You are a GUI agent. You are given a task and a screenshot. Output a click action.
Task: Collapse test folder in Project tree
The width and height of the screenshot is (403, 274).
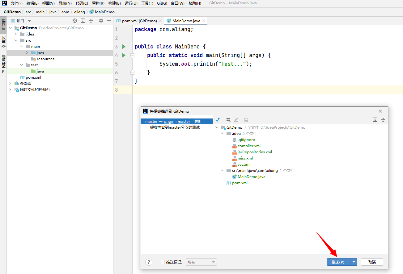21,65
